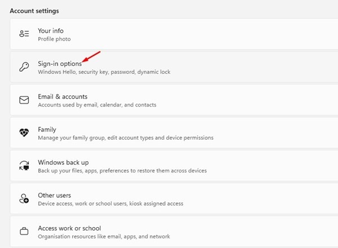This screenshot has width=338, height=248.
Task: Click the Family heart icon
Action: (x=24, y=133)
